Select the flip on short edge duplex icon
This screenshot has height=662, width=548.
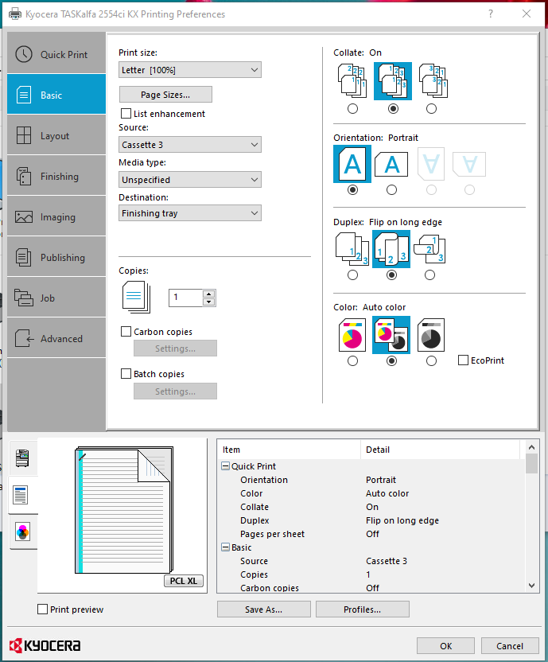click(429, 249)
